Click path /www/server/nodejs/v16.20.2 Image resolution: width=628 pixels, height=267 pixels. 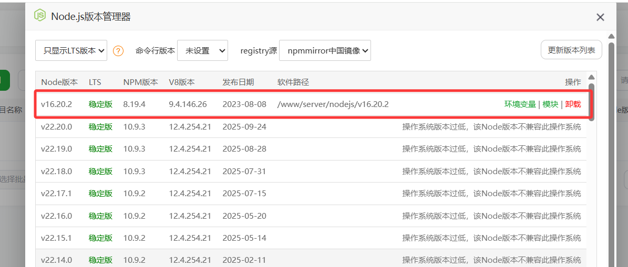tap(333, 104)
